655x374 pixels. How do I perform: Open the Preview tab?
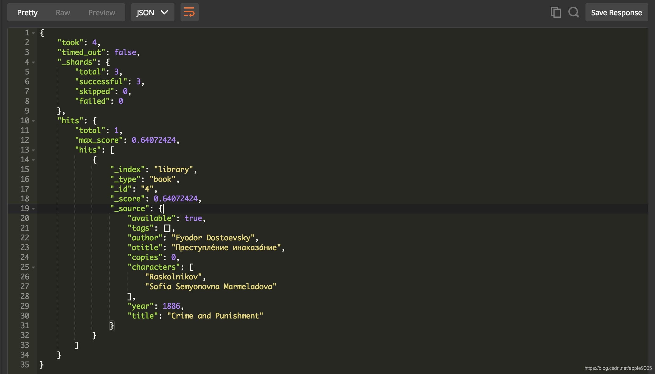(102, 13)
